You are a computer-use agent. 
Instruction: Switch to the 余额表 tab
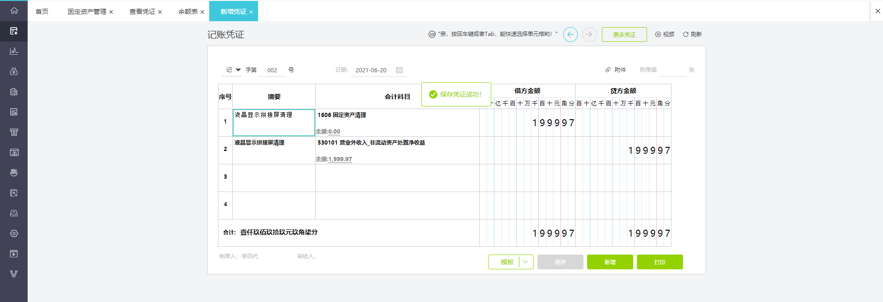tap(188, 12)
